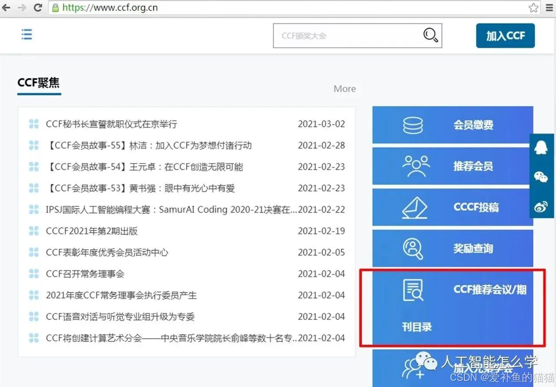Click the bullet icon beside CCCF2021年第2期出版
556x387 pixels.
(x=34, y=231)
